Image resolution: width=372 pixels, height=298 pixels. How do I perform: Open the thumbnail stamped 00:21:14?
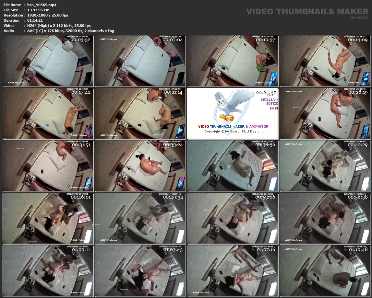pyautogui.click(x=140, y=113)
